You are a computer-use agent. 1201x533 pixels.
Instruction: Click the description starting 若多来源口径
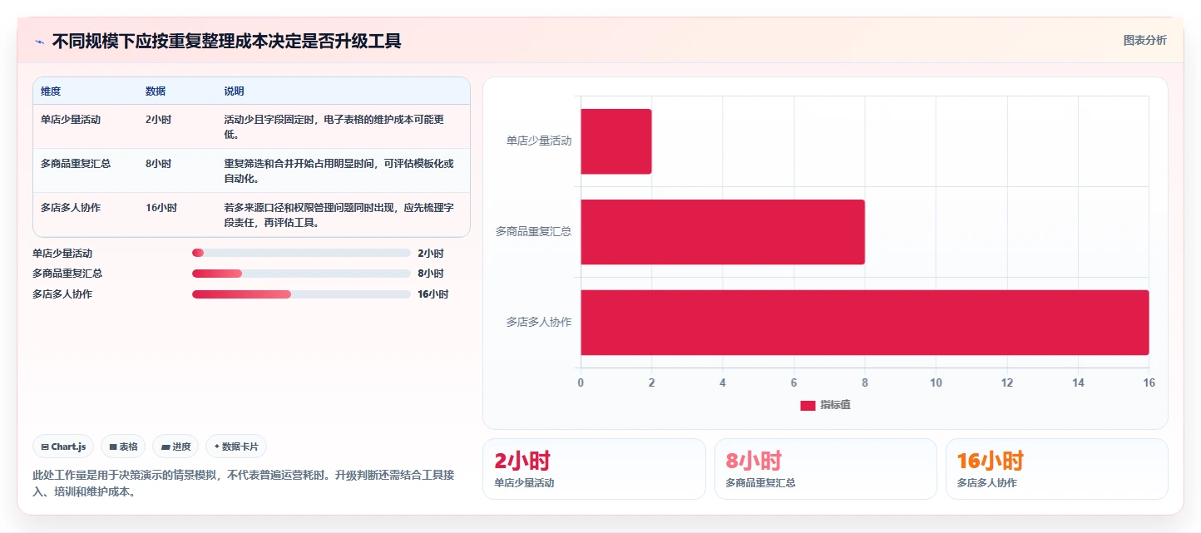(339, 215)
